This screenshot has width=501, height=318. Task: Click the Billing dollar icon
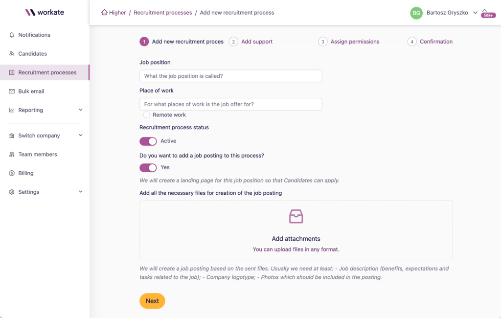point(12,173)
